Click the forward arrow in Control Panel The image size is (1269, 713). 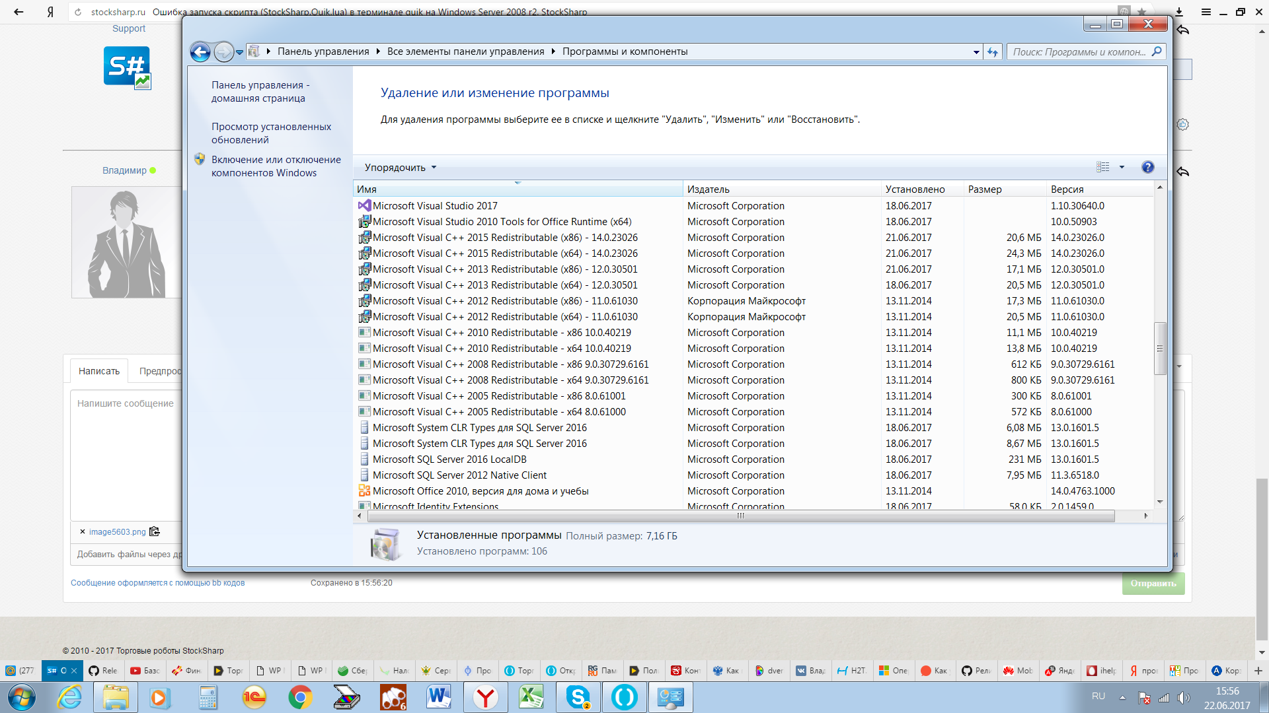[x=224, y=51]
